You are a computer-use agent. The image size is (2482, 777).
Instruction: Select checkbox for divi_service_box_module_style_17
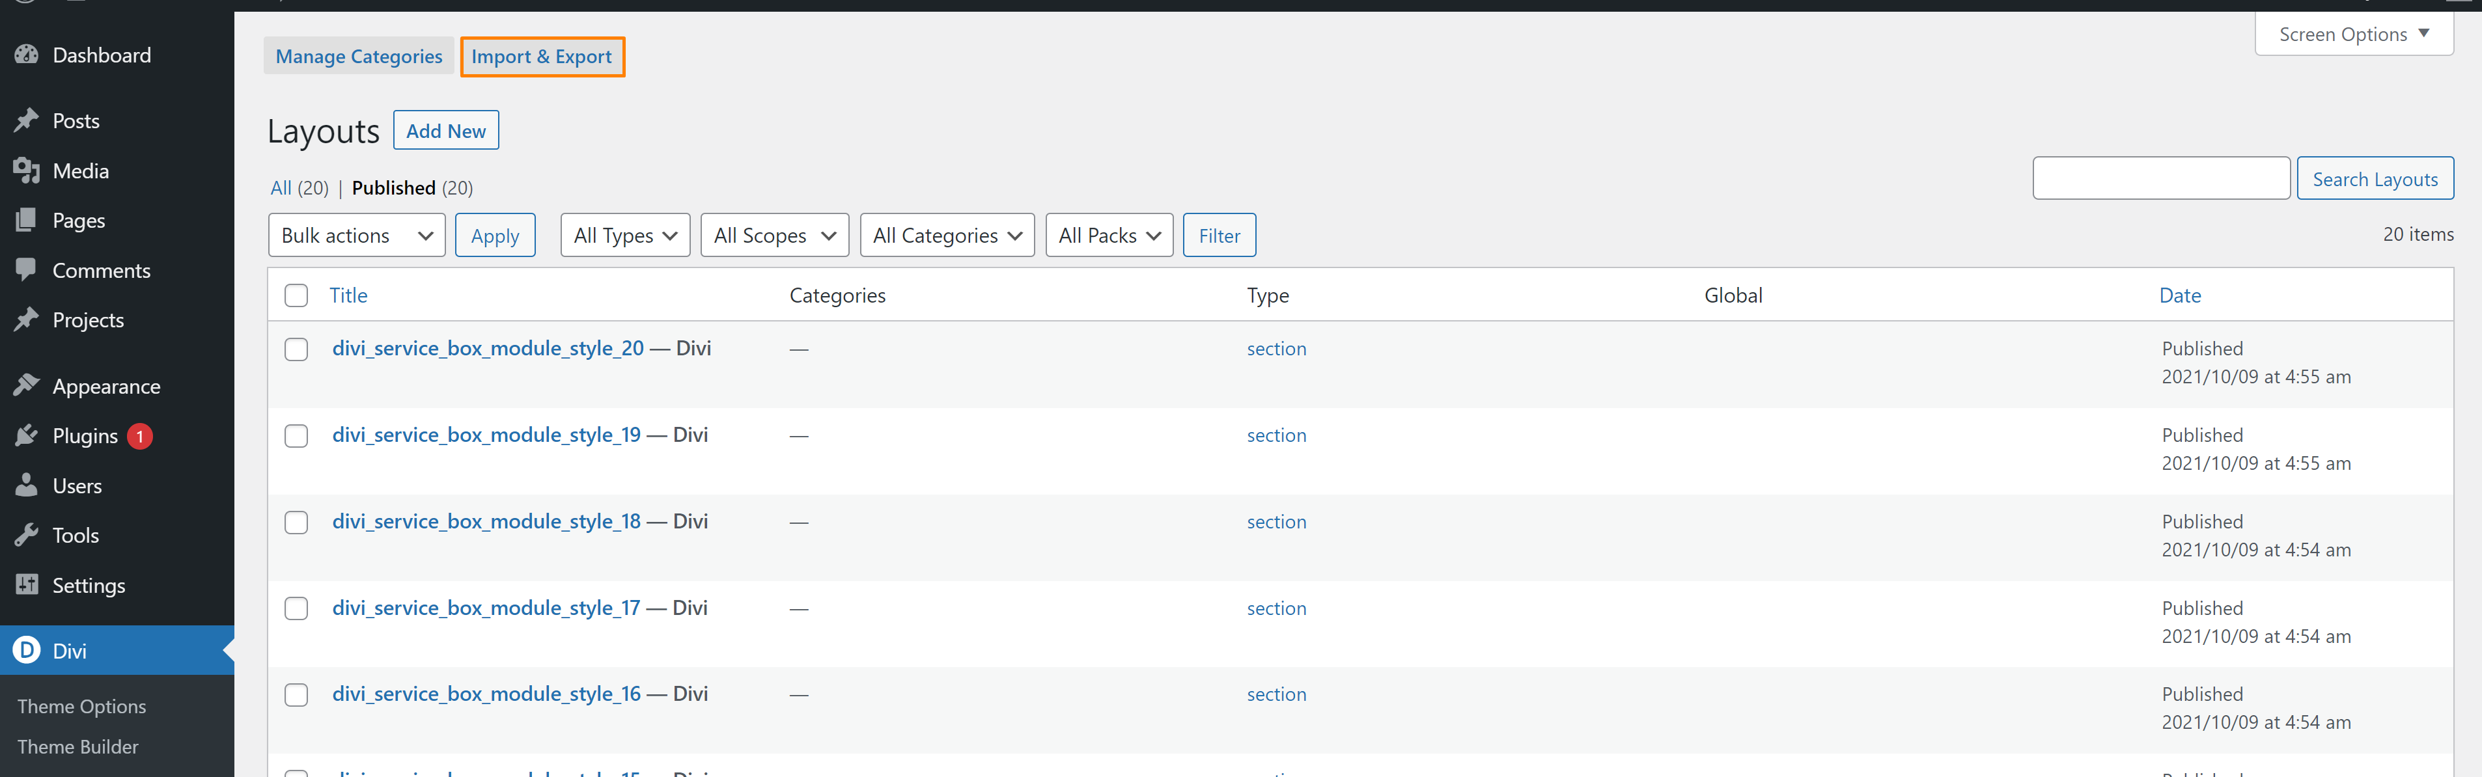(296, 608)
